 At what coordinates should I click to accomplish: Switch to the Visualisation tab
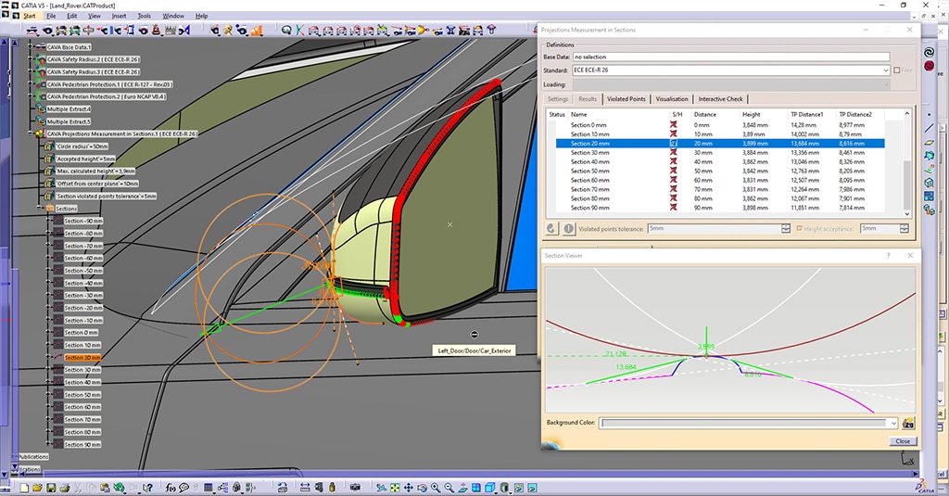tap(672, 98)
